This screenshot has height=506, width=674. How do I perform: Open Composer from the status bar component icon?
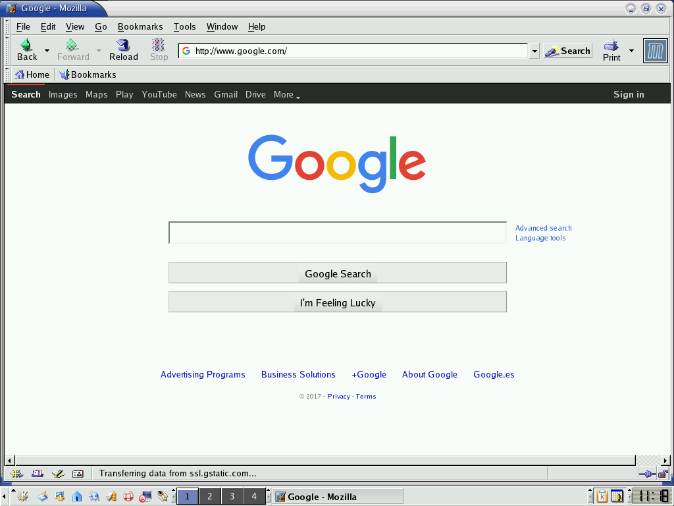[x=58, y=473]
